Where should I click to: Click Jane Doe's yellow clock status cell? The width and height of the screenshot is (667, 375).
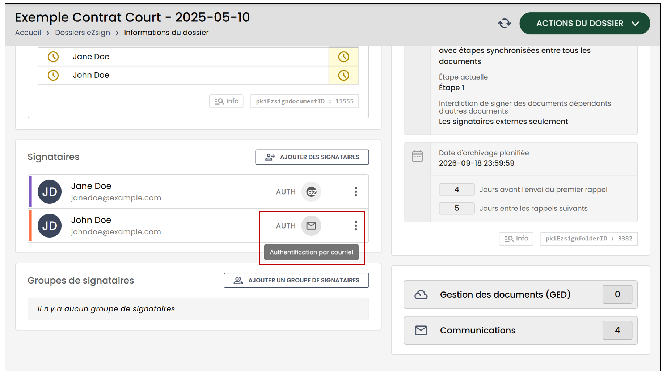(343, 57)
